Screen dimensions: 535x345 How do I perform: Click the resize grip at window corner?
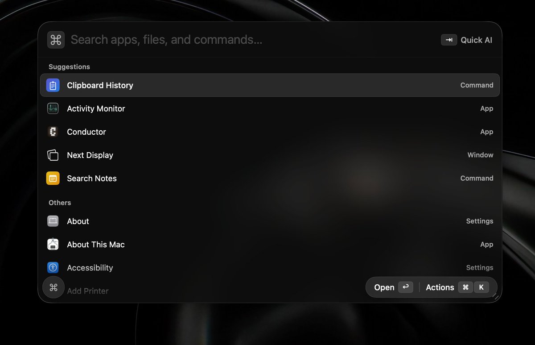point(495,296)
